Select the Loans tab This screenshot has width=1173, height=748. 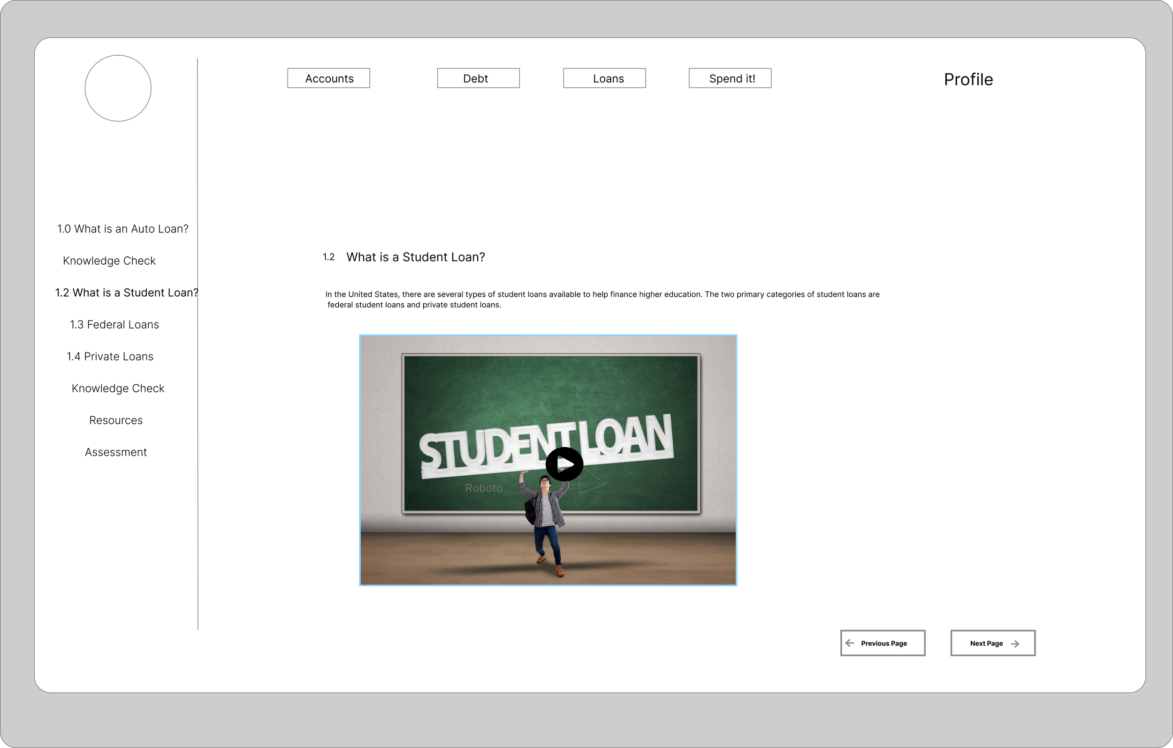604,78
